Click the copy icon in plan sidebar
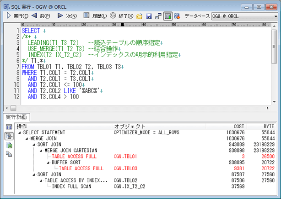281x199 pixels. pyautogui.click(x=9, y=154)
